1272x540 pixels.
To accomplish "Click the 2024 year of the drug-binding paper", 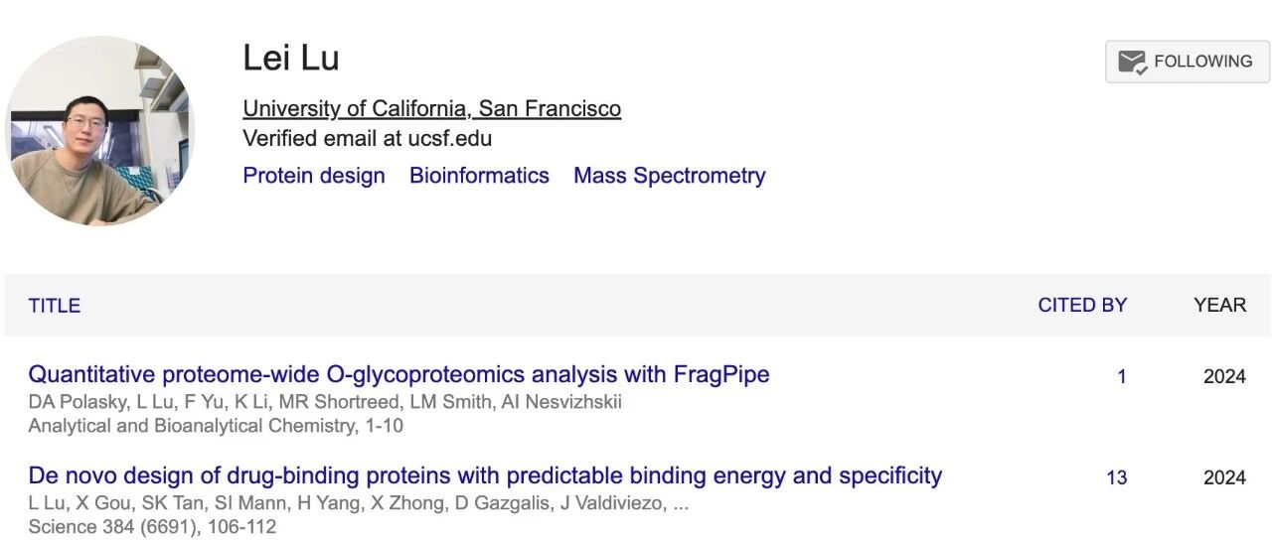I will point(1224,478).
